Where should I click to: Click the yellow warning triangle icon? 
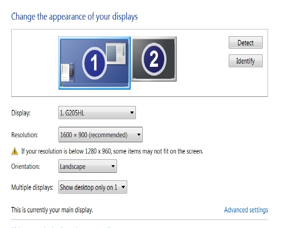click(x=15, y=151)
